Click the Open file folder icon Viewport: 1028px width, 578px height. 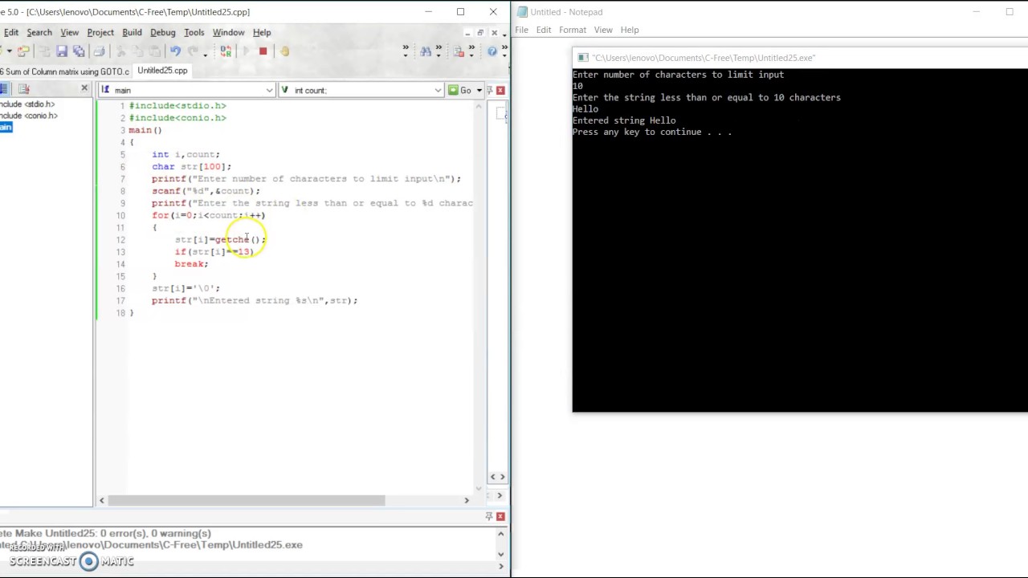click(x=23, y=51)
